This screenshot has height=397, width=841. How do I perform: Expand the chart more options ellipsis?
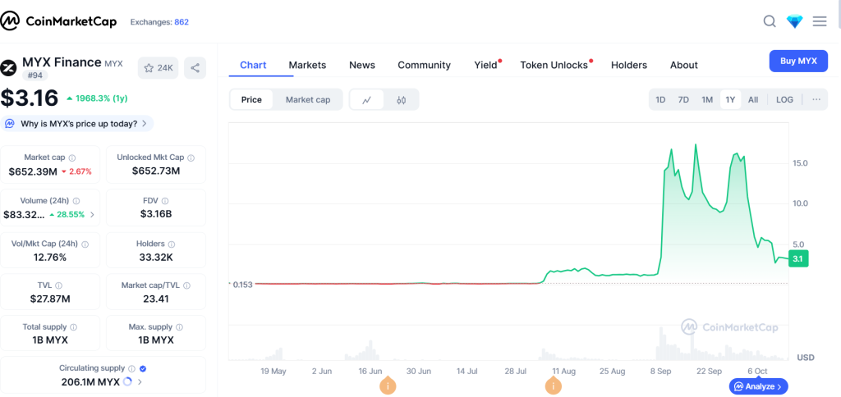coord(816,100)
